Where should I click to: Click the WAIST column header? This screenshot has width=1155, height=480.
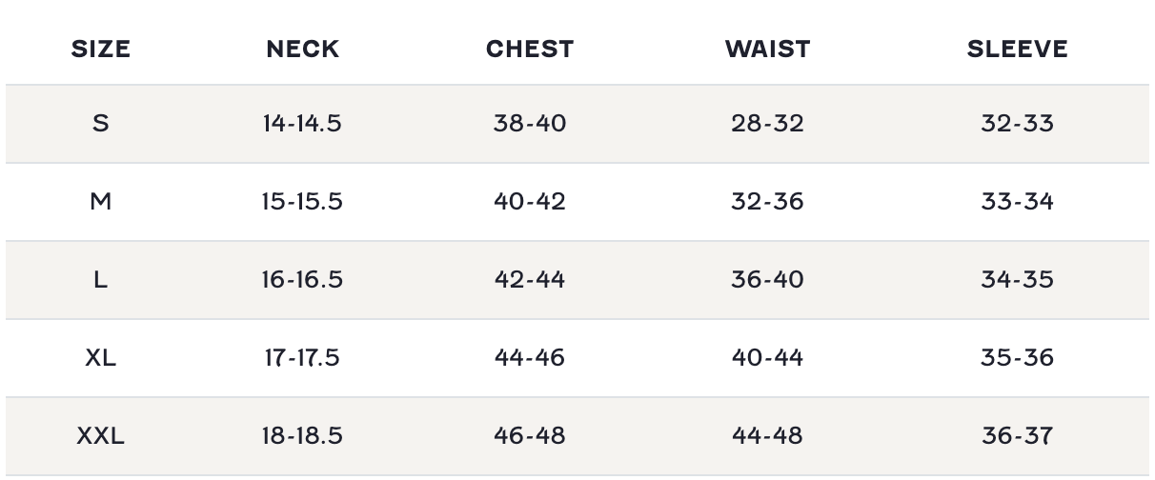767,50
